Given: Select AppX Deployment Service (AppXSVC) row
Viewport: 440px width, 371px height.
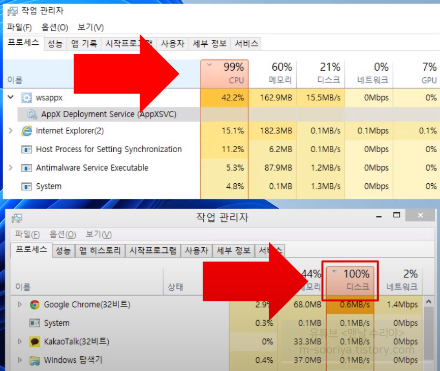Looking at the screenshot, I should click(x=109, y=115).
